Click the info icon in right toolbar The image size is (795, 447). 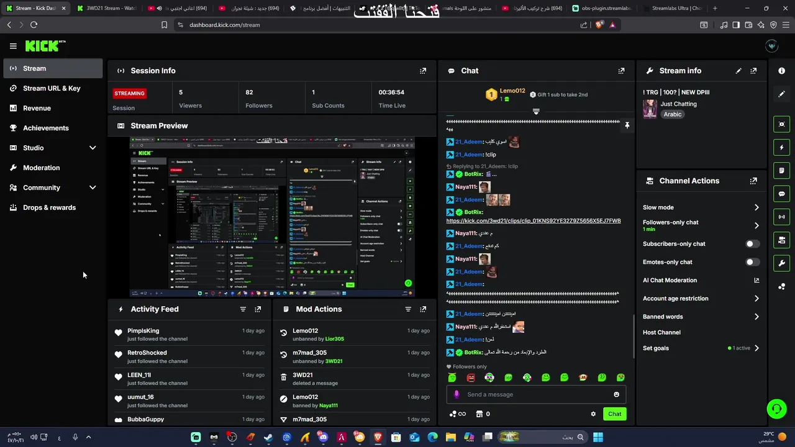point(781,71)
